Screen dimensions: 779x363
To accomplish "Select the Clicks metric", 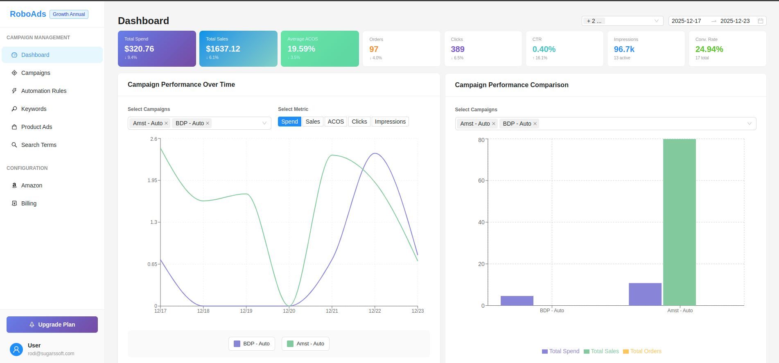I will 359,122.
